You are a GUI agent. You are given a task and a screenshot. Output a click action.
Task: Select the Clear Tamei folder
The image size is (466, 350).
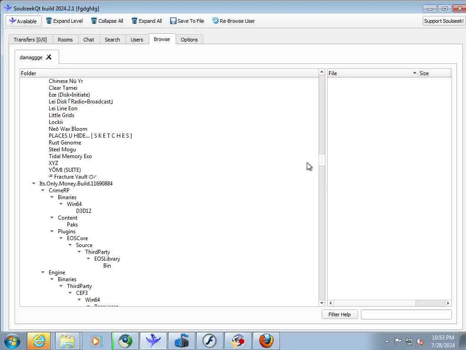(x=63, y=88)
